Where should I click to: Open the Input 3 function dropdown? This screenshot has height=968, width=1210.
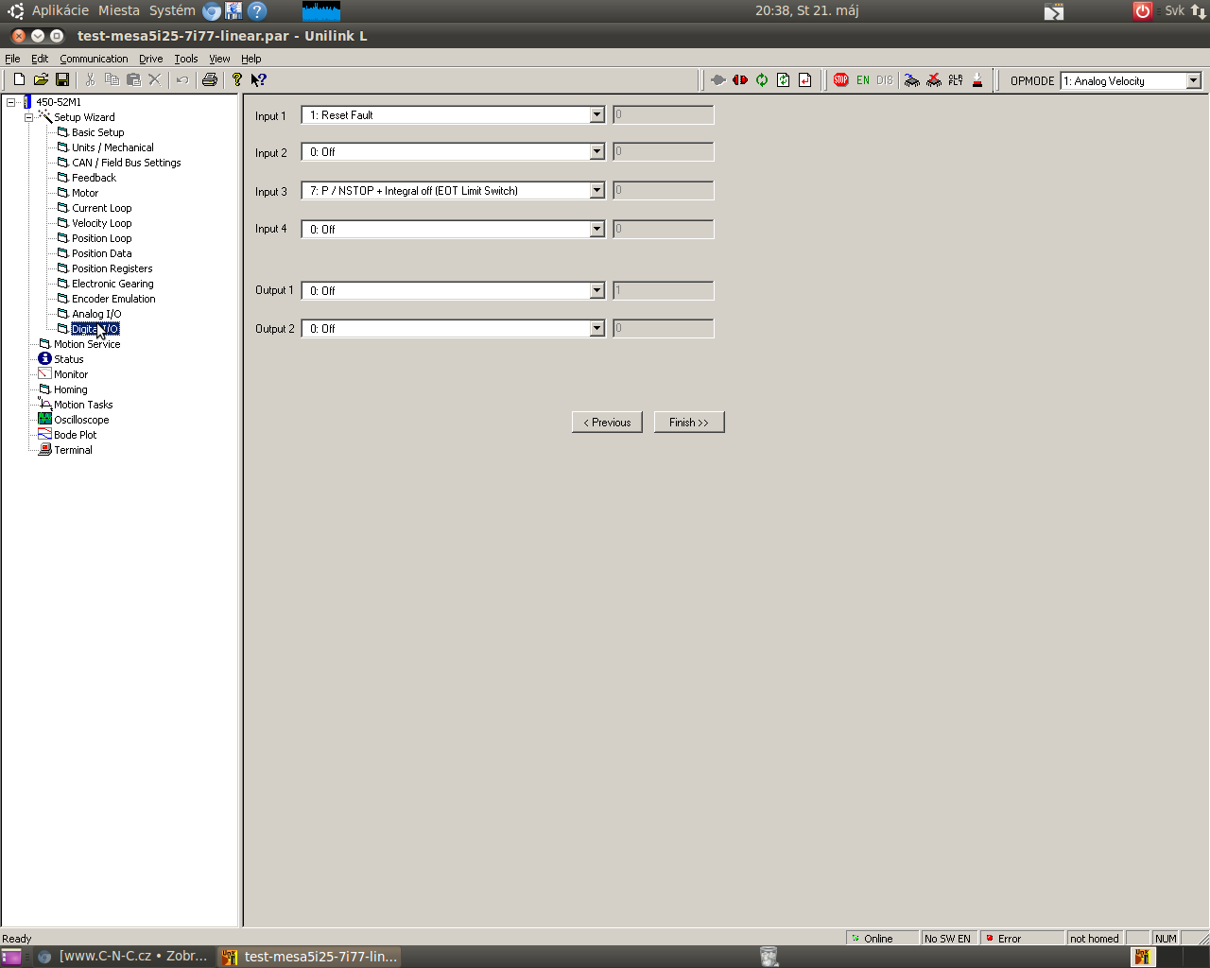coord(596,191)
